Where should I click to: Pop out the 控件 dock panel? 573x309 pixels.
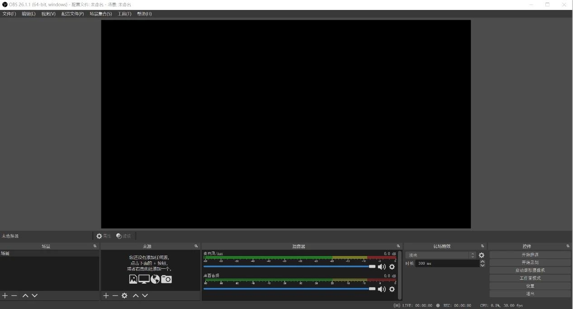point(568,246)
